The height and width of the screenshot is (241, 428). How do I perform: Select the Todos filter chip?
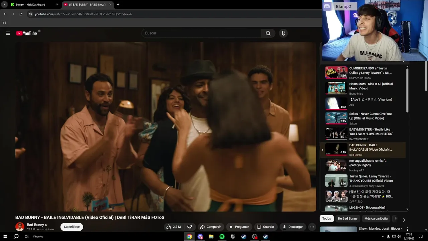(327, 219)
